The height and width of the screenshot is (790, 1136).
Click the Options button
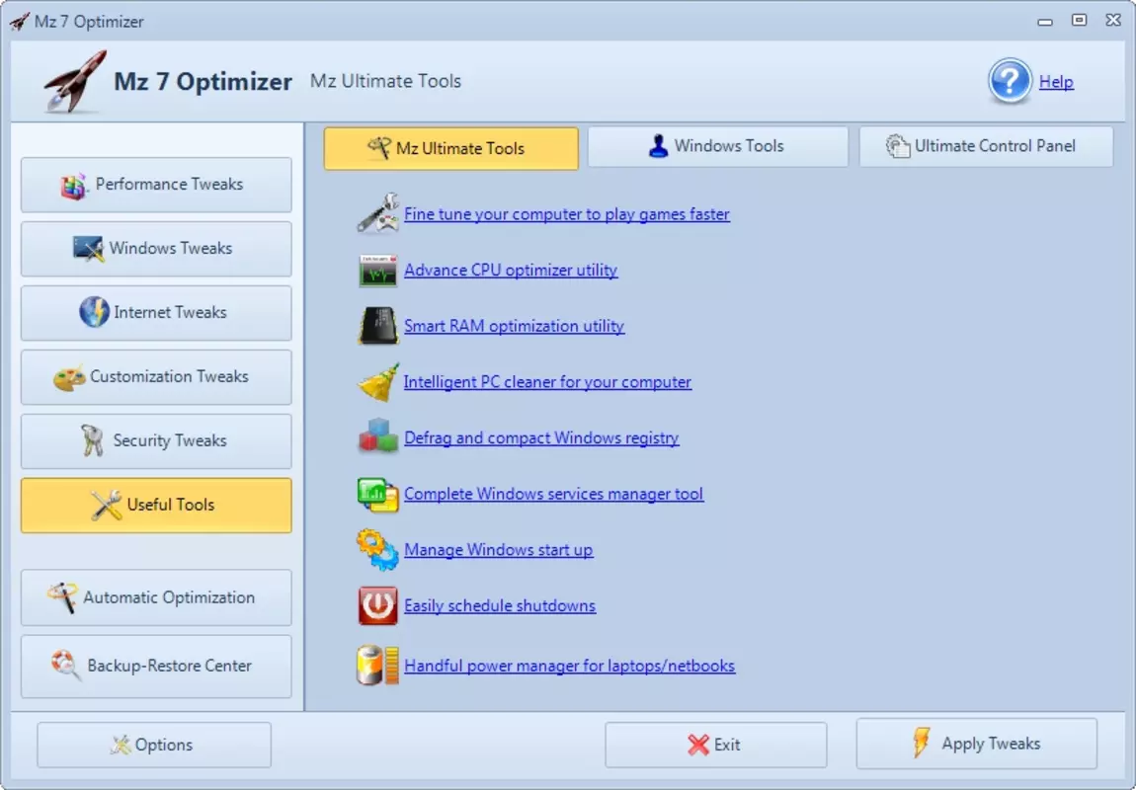pos(154,745)
